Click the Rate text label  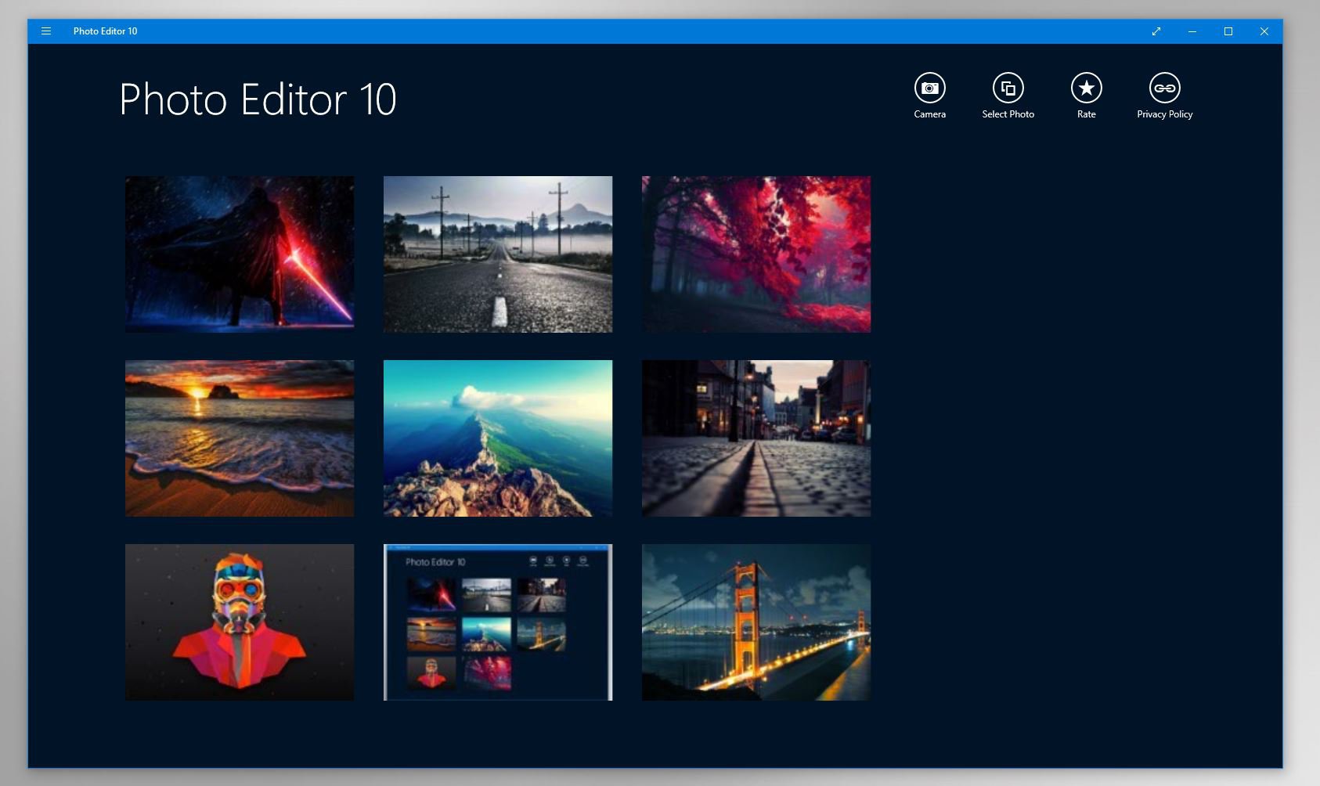point(1086,114)
